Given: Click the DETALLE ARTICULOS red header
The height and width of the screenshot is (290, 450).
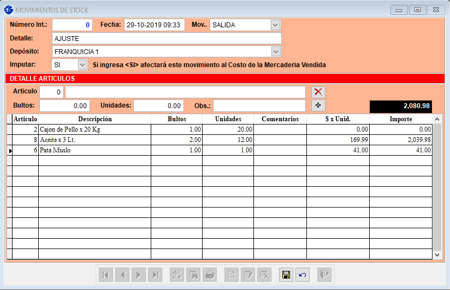Looking at the screenshot, I should coord(224,79).
